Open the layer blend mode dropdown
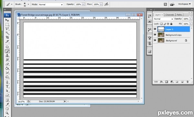The height and width of the screenshot is (117, 194). (163, 19)
